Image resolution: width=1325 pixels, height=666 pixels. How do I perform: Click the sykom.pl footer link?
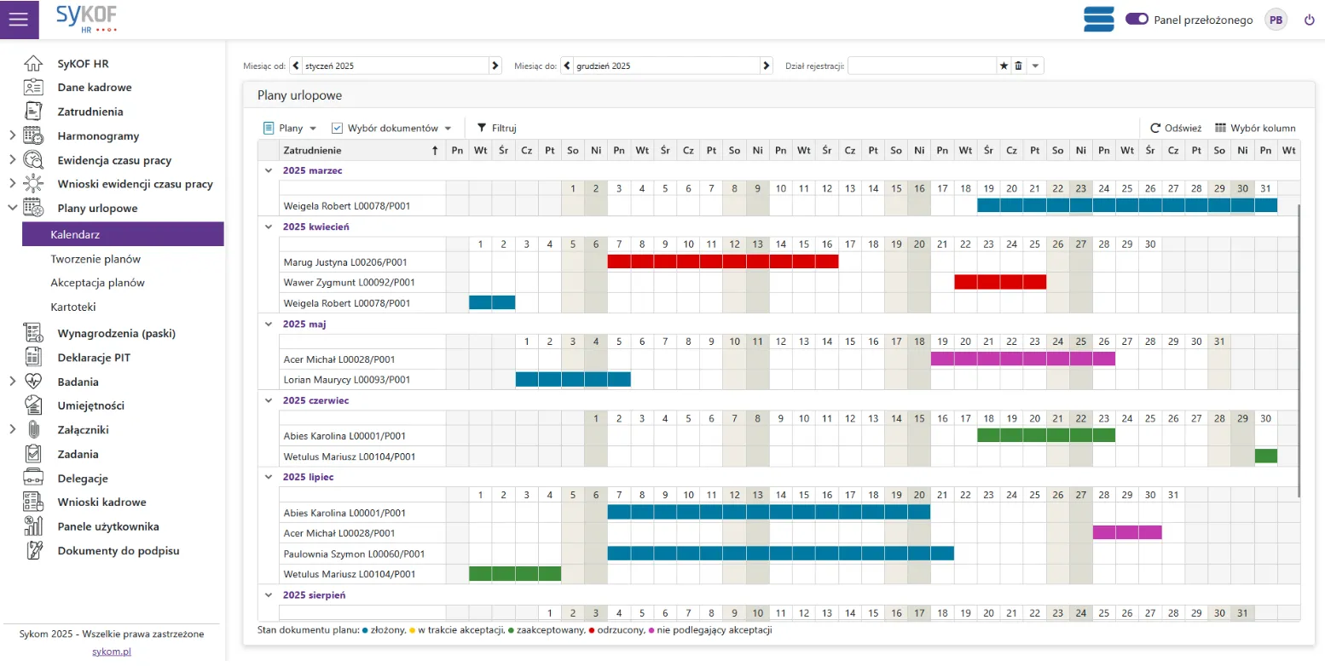111,652
